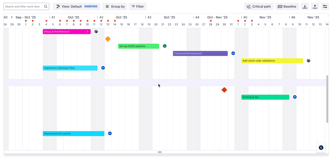
Task: Expand the Setup & Architecture bar chevron
Action: tap(87, 32)
